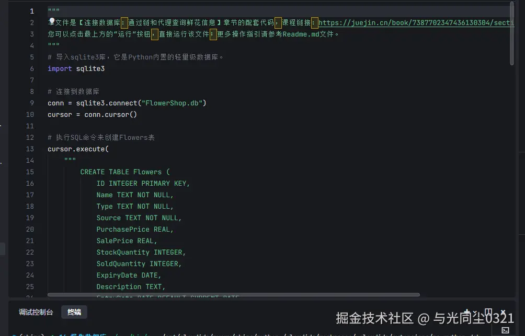This screenshot has width=525, height=336.
Task: Launch a new terminal session
Action: (x=466, y=310)
